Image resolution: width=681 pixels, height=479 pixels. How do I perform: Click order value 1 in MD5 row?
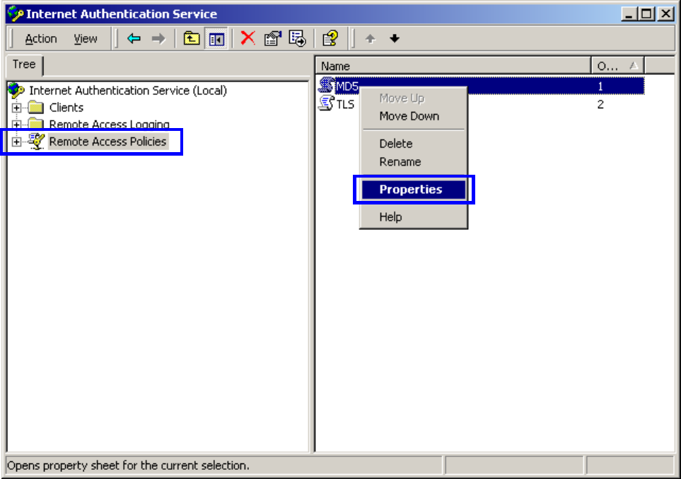pos(600,86)
